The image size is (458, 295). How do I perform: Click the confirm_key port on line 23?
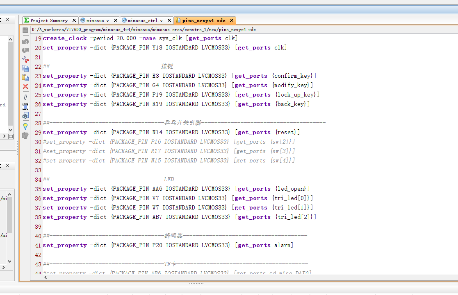pyautogui.click(x=294, y=76)
